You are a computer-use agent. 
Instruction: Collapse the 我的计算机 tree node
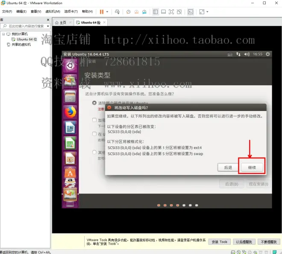(x=3, y=34)
